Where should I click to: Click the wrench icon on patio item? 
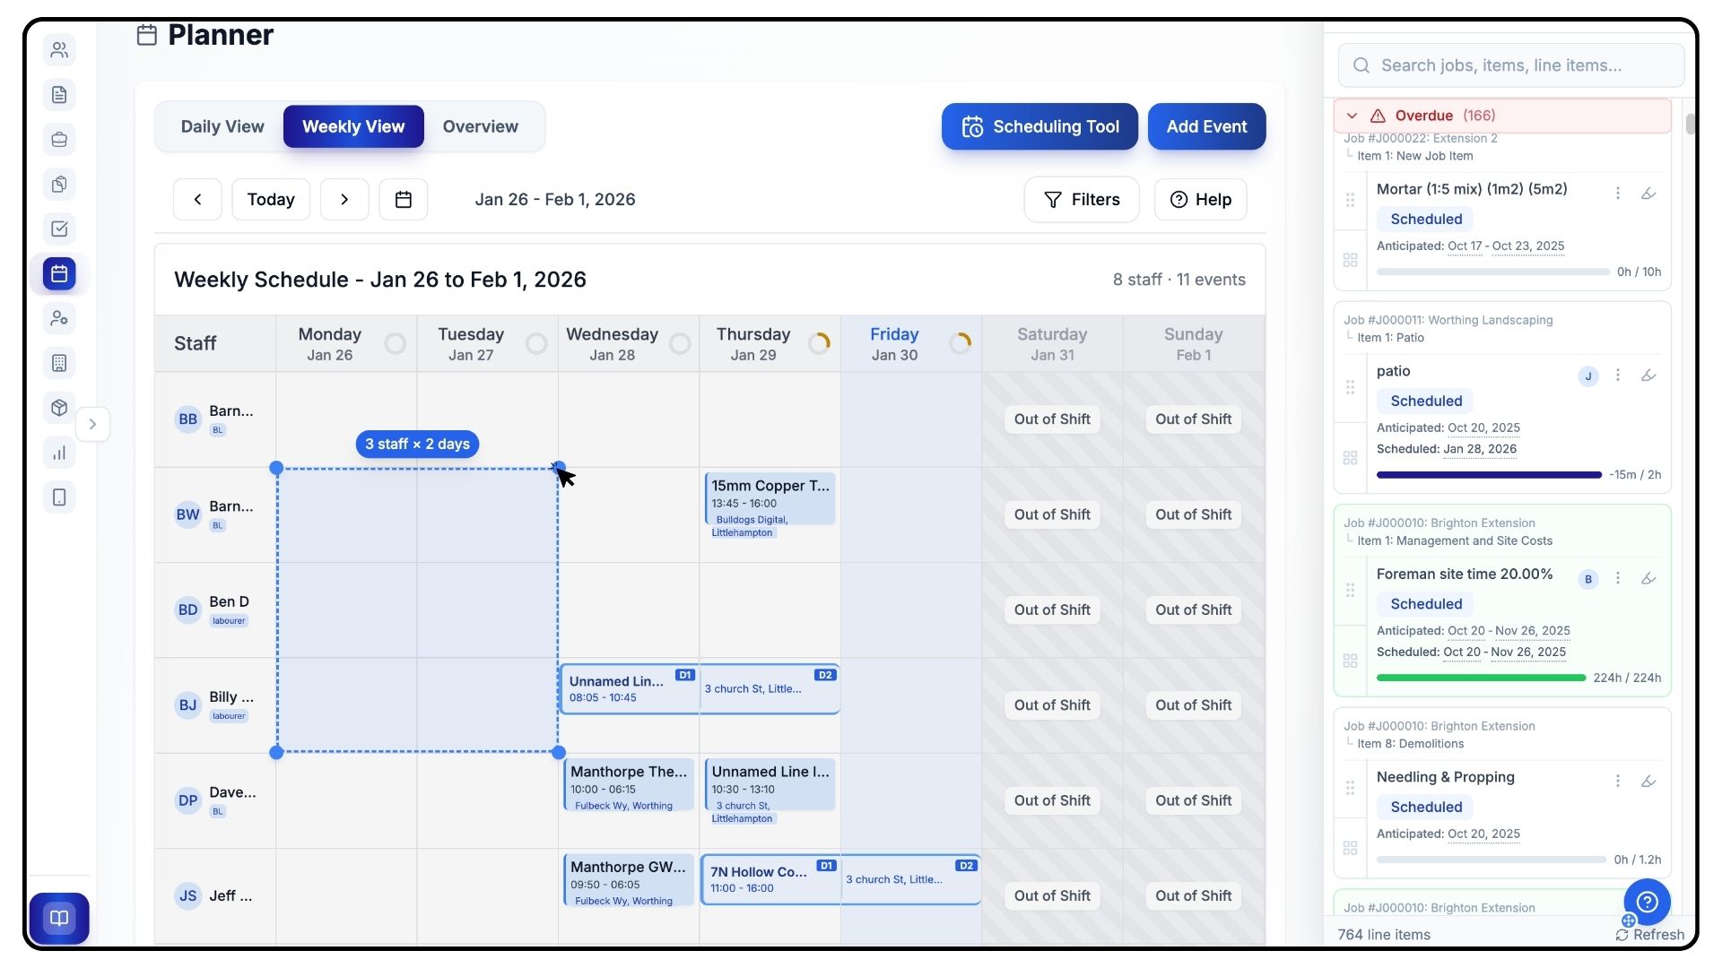pyautogui.click(x=1648, y=376)
